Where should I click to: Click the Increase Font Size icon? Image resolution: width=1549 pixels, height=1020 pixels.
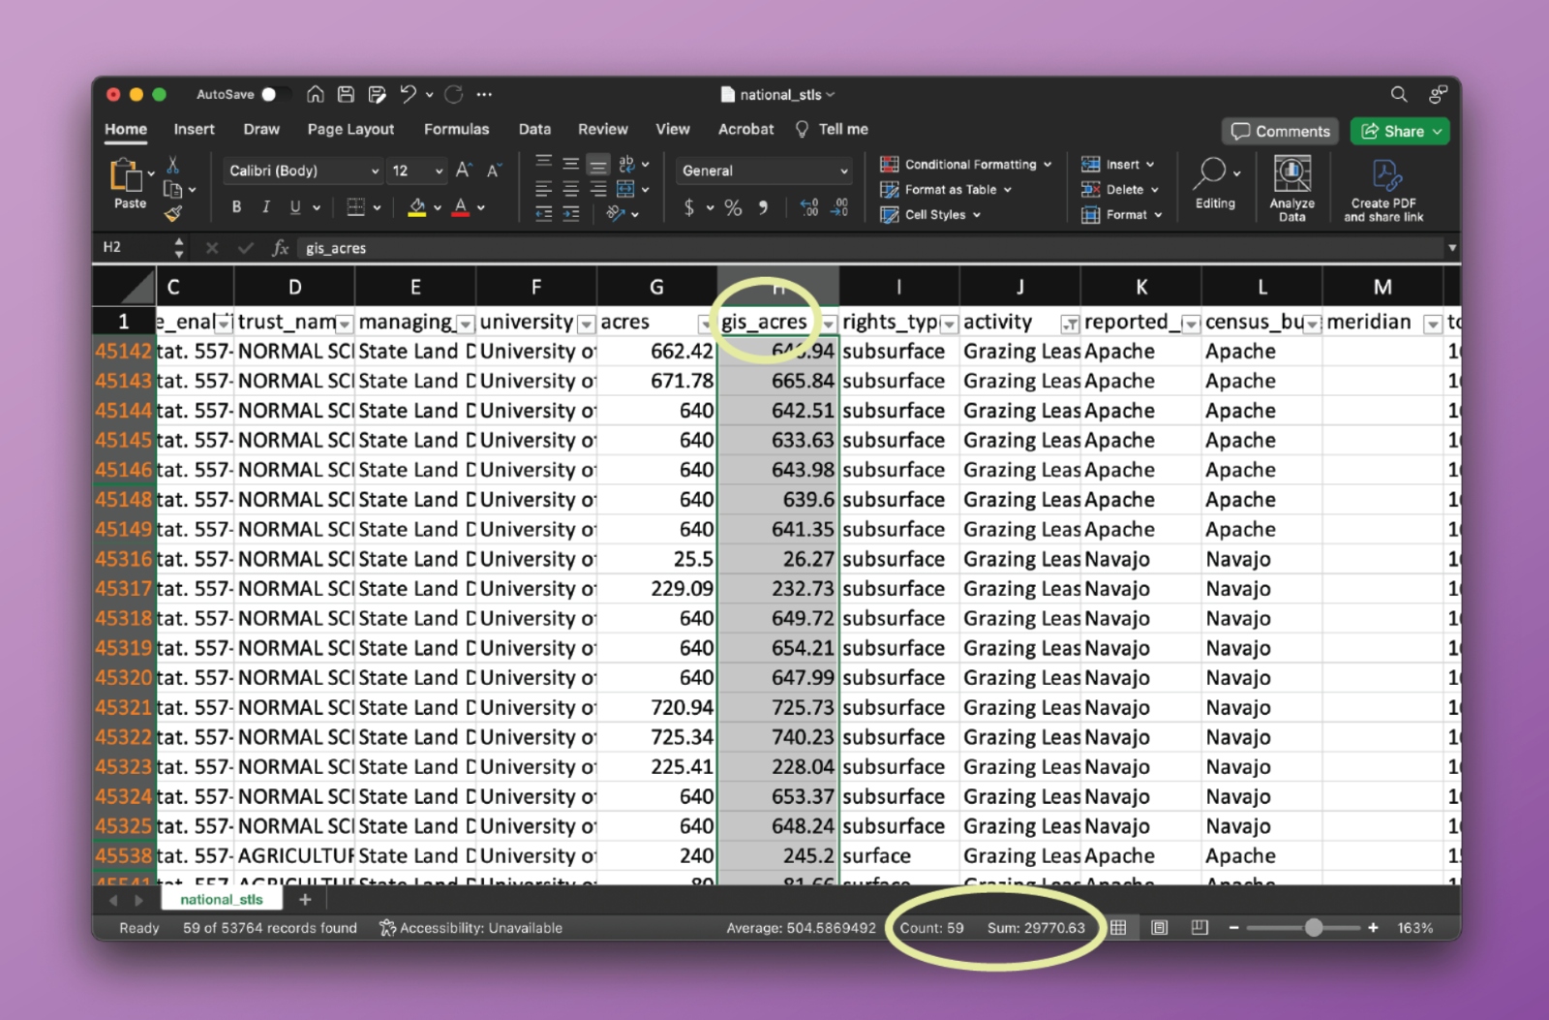(x=464, y=170)
